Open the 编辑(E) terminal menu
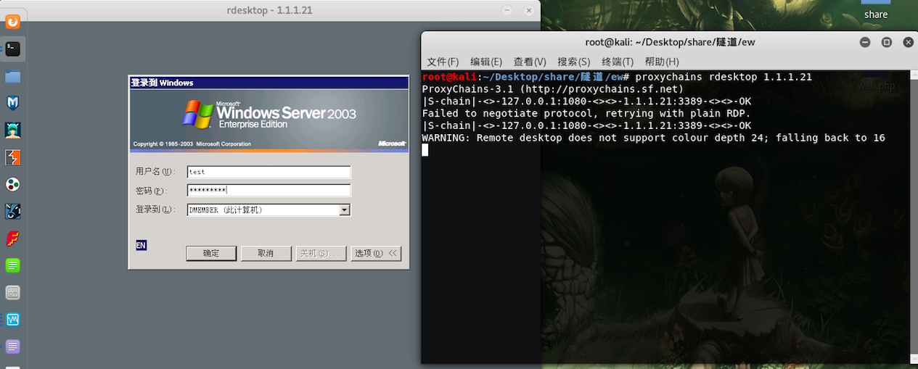The image size is (918, 369). (x=486, y=62)
